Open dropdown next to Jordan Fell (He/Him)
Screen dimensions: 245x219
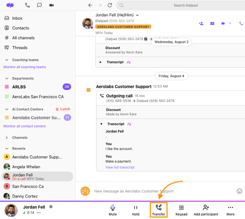pos(137,15)
